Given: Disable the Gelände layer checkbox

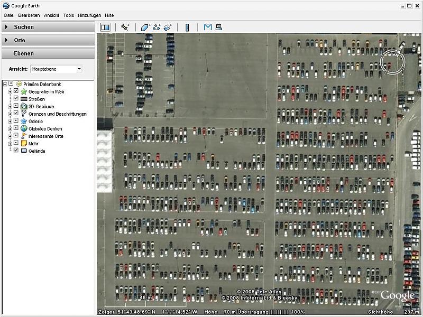Looking at the screenshot, I should [16, 151].
